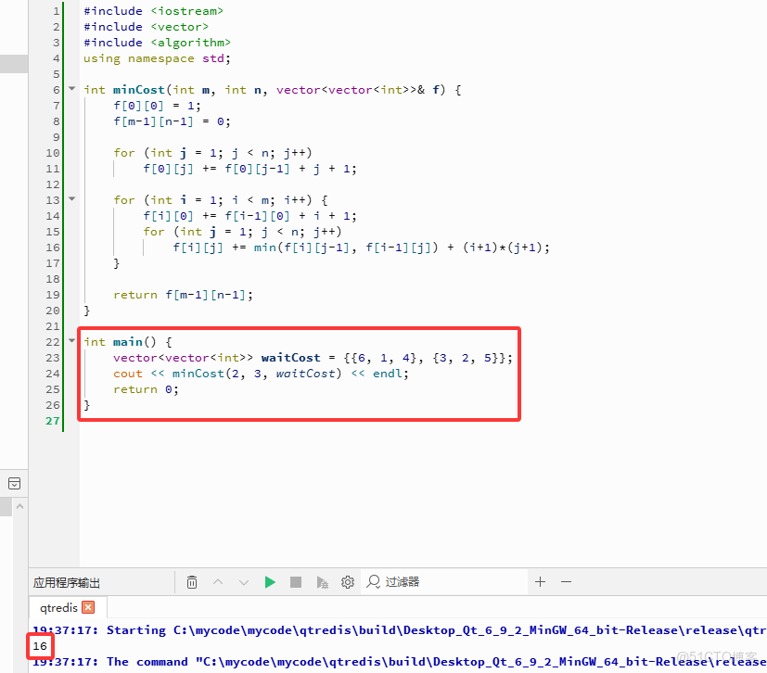The width and height of the screenshot is (767, 673).
Task: Collapse the for loop at line 13
Action: point(72,199)
